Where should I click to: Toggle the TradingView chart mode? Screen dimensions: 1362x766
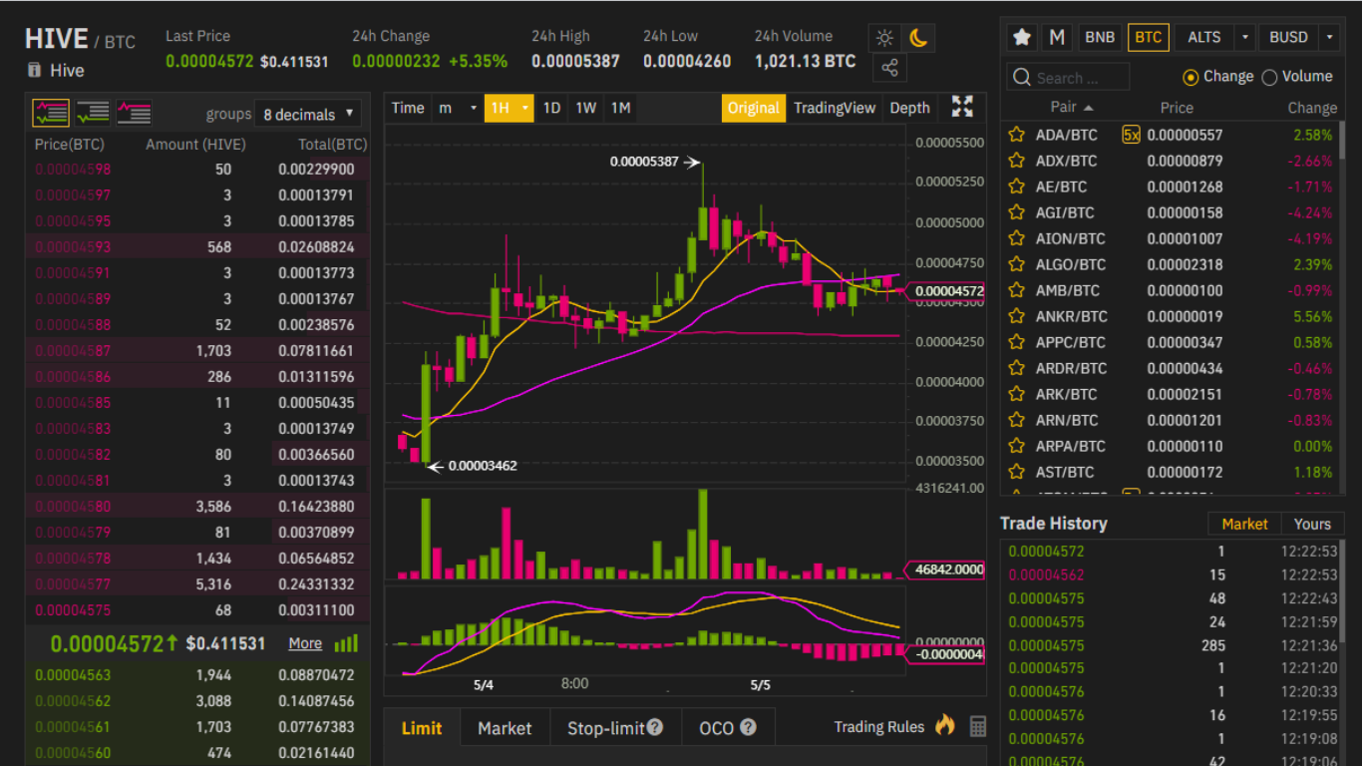[x=835, y=108]
